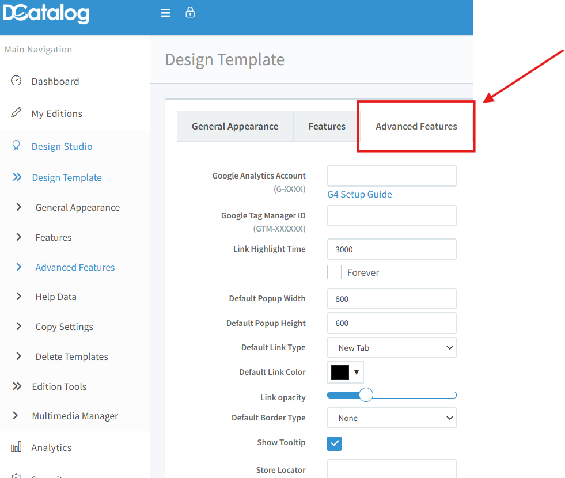Switch to the Features tab
Screen dimensions: 565x478
(x=327, y=126)
